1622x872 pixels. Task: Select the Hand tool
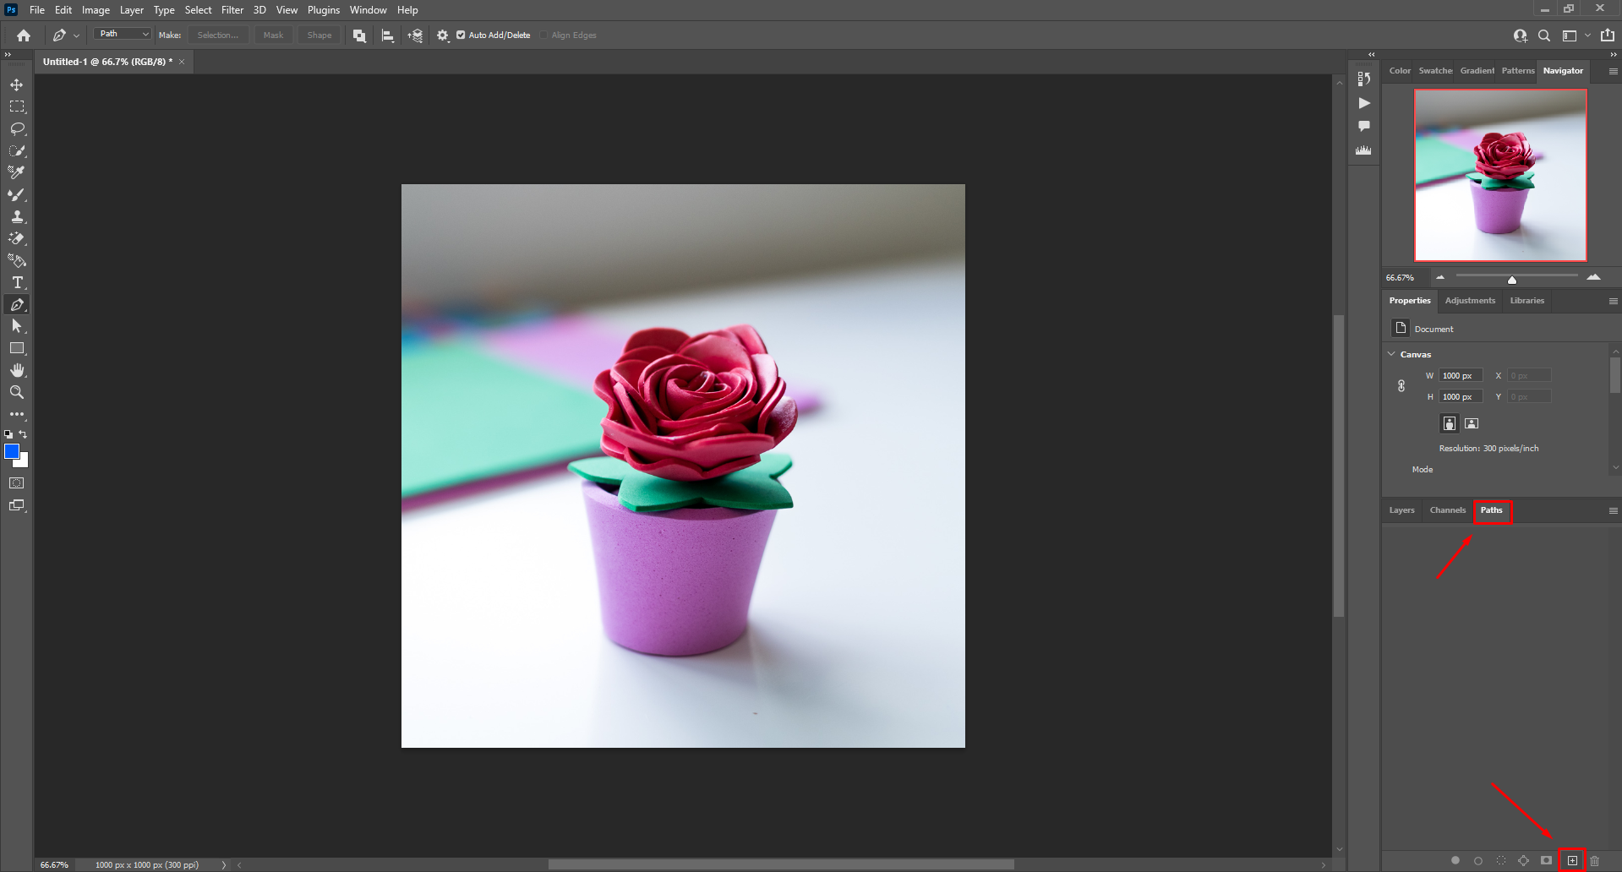coord(17,370)
